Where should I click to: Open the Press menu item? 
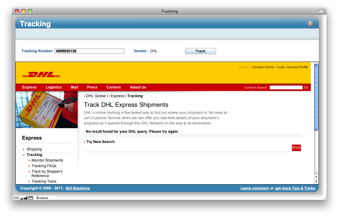coord(92,87)
